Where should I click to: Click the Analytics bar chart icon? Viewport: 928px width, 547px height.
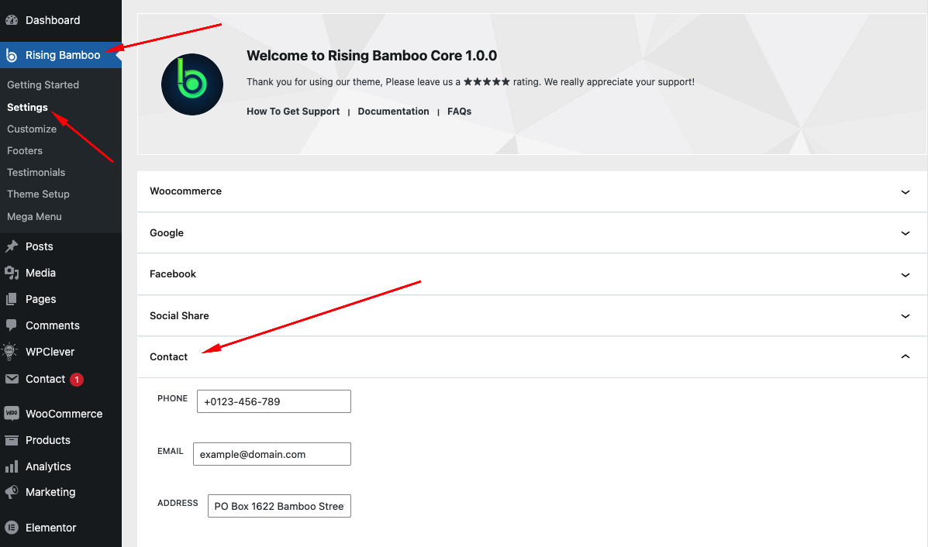pos(12,466)
